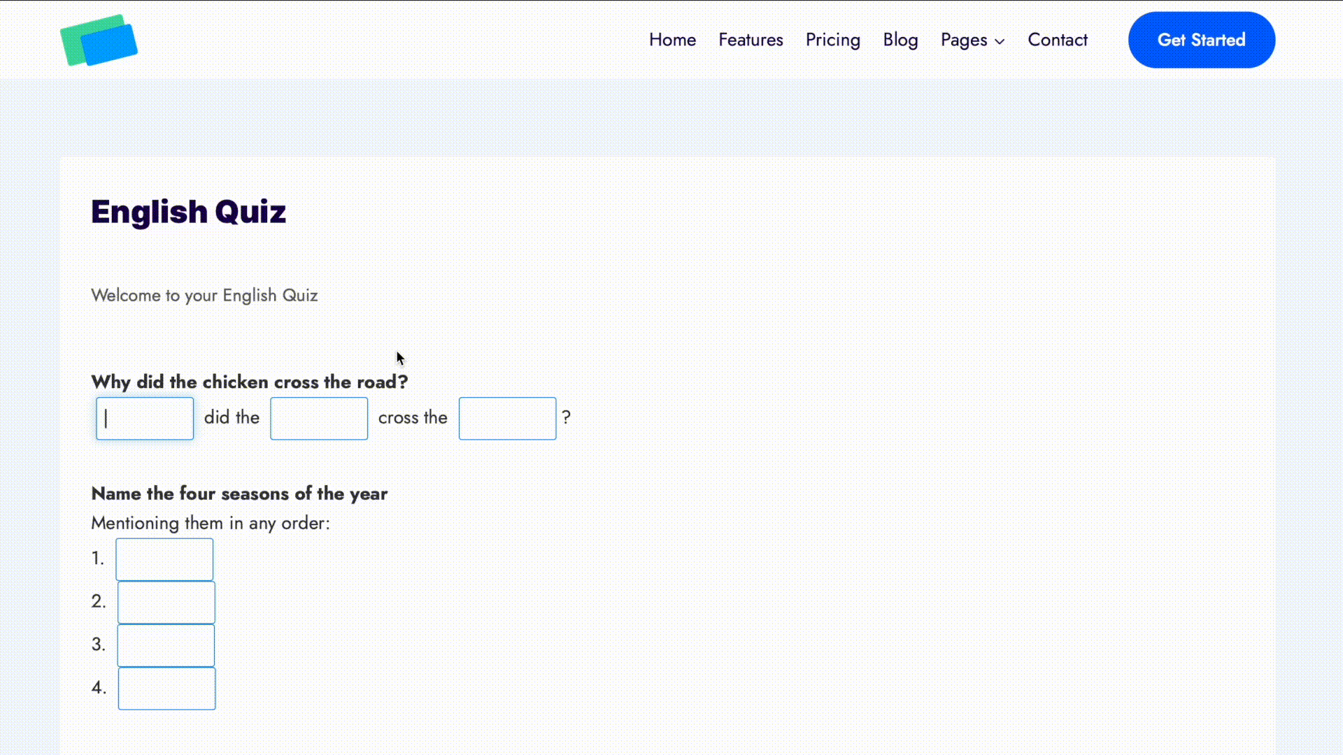Viewport: 1343px width, 755px height.
Task: Open the Pages dropdown menu
Action: pos(973,40)
